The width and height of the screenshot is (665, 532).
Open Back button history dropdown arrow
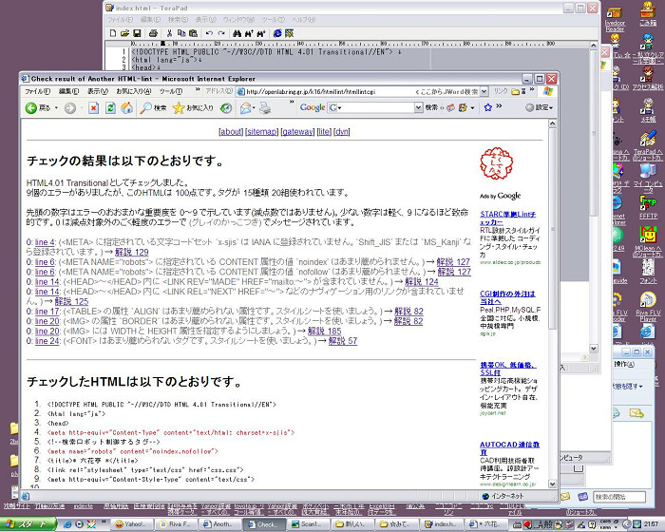(x=56, y=108)
